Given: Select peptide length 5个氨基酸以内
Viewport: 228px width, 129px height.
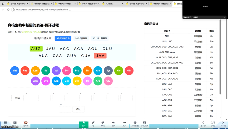Looking at the screenshot, I should [x=63, y=38].
